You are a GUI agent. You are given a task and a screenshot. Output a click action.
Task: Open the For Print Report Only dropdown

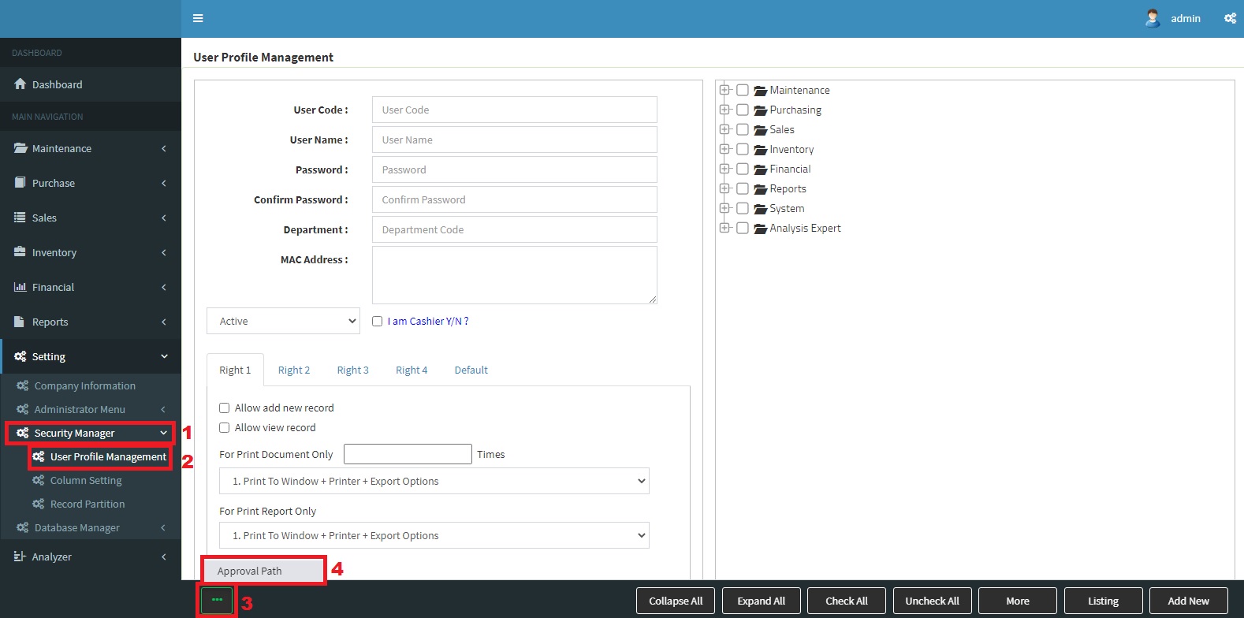point(434,535)
